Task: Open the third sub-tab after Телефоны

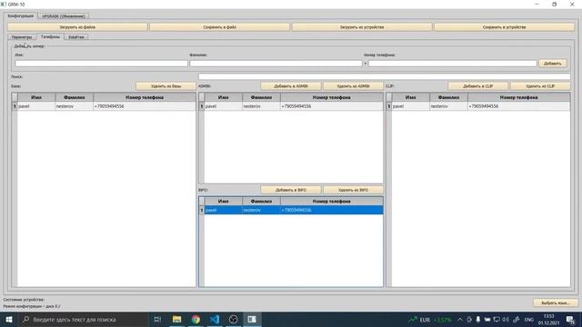Action: [x=76, y=37]
